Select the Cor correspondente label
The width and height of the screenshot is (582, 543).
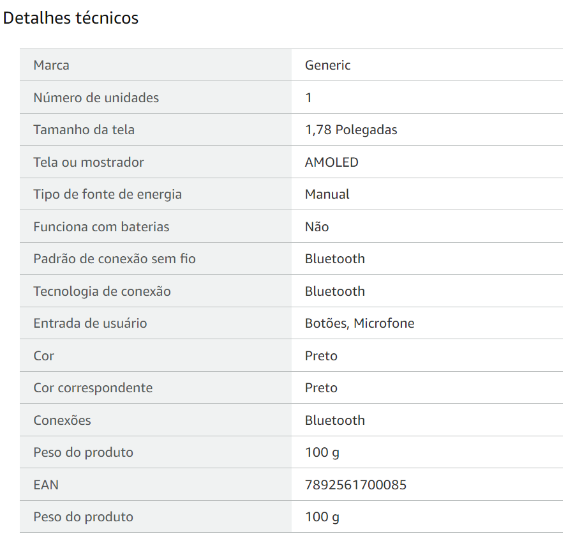tap(93, 388)
